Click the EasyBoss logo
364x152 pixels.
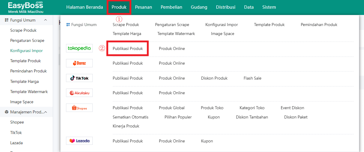(26, 7)
